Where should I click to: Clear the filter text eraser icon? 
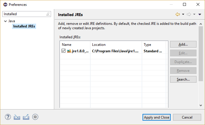(48, 14)
